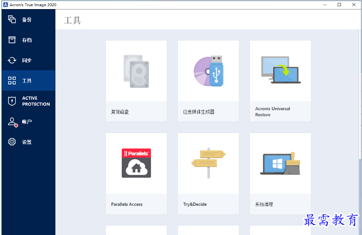Open the Parallels Access label
362x235 pixels.
(127, 204)
